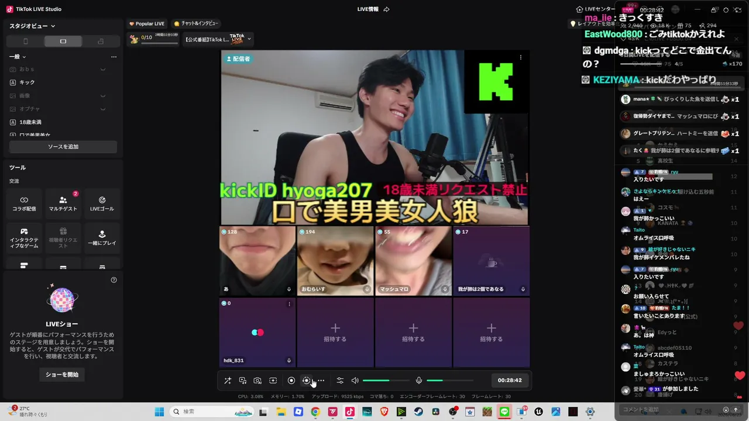Adjust the speaker volume slider
The height and width of the screenshot is (421, 749).
click(x=386, y=381)
